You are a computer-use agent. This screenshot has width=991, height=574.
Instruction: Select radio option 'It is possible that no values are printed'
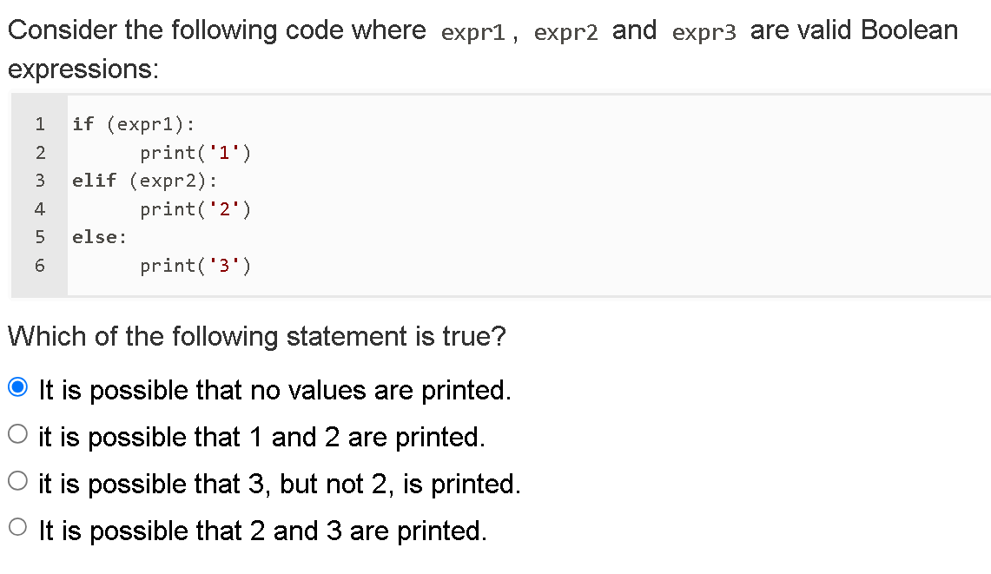[x=17, y=388]
